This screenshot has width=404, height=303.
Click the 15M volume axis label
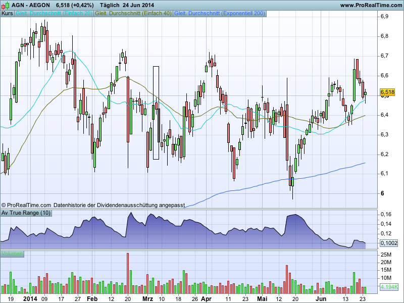(x=386, y=270)
